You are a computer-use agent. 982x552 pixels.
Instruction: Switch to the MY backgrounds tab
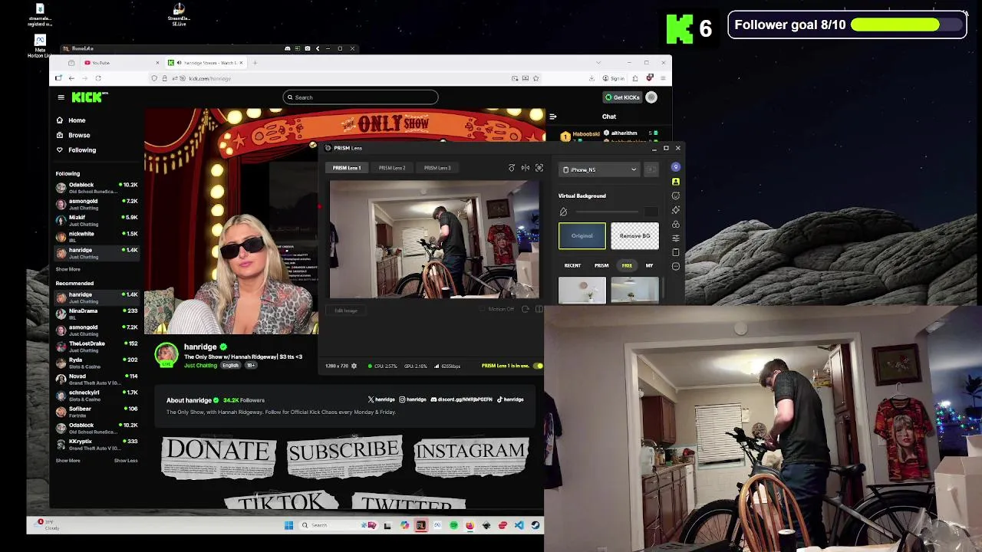[650, 266]
